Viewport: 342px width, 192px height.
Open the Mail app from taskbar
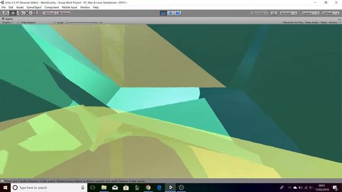click(115, 187)
